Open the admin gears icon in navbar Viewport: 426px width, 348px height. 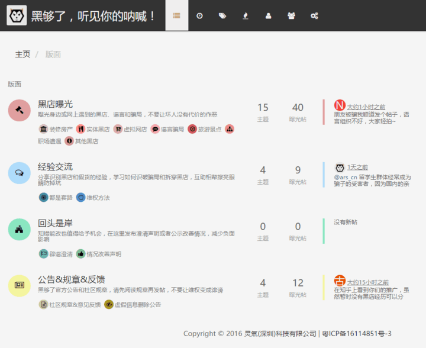point(314,16)
